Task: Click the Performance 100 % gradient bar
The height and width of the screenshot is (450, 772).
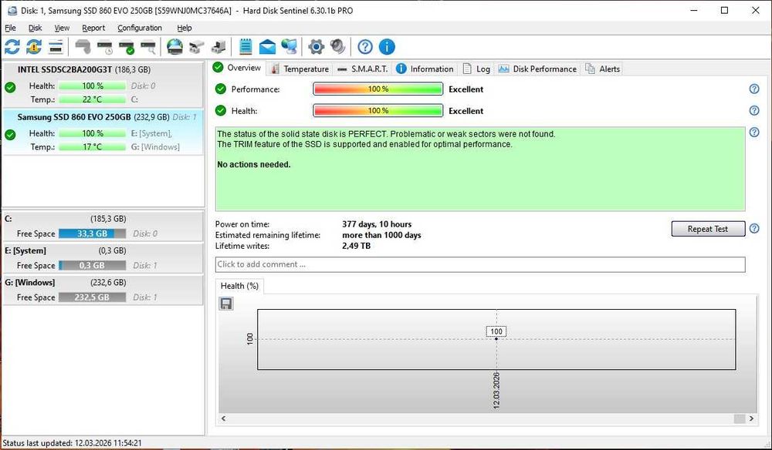Action: tap(378, 89)
